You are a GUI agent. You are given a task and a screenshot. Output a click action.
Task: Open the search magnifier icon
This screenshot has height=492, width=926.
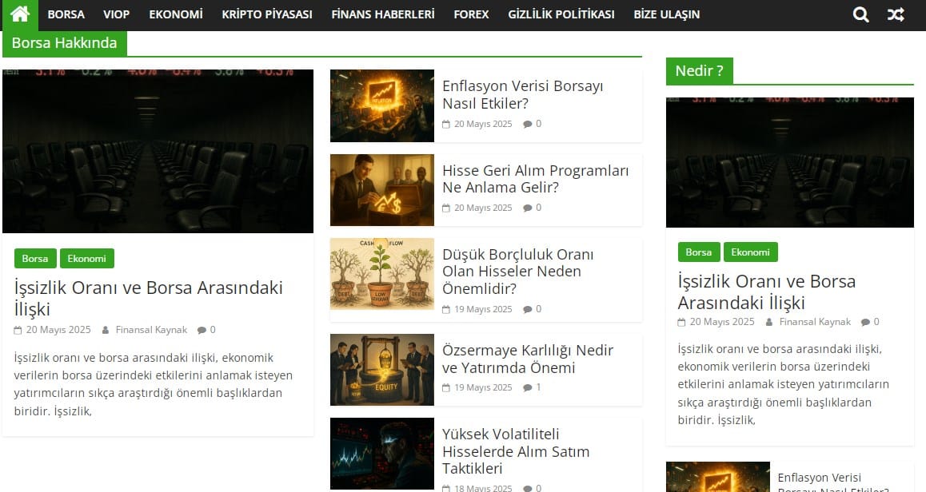860,14
